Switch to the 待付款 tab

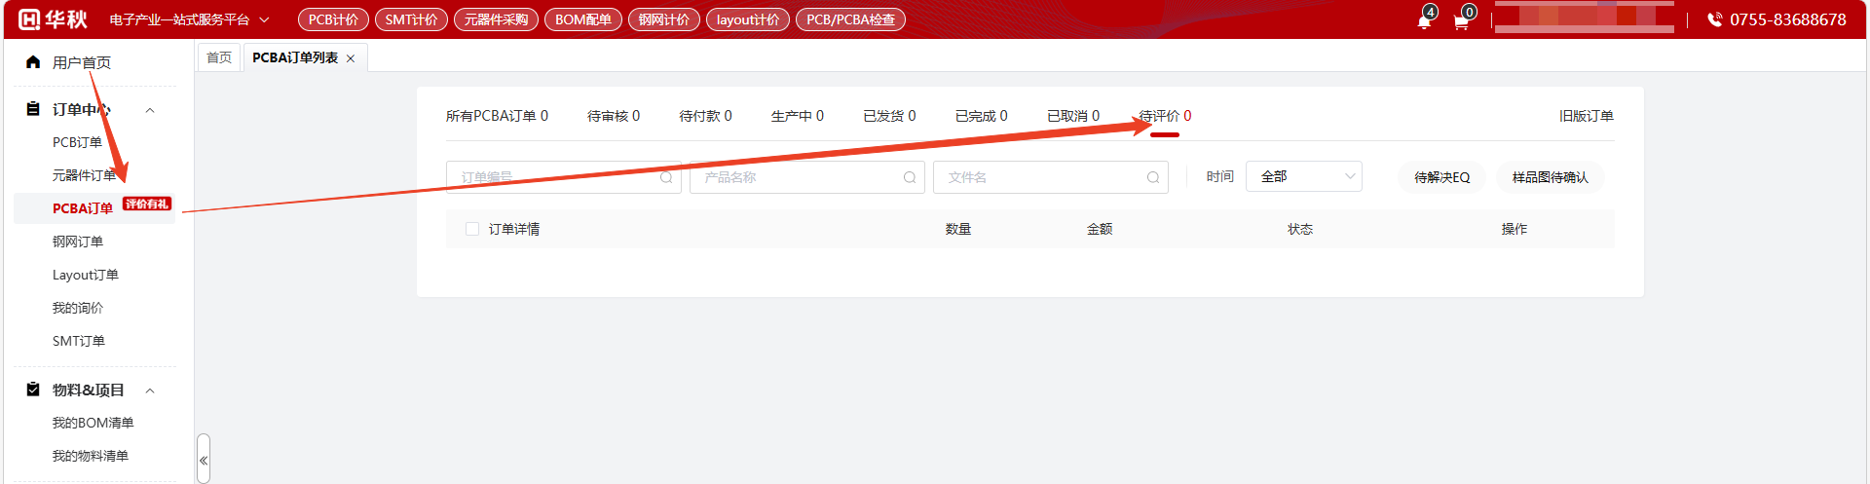coord(705,116)
